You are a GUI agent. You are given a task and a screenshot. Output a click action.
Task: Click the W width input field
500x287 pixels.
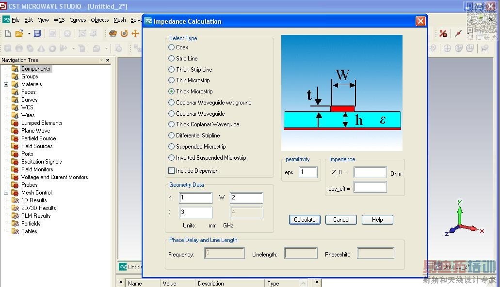click(x=246, y=197)
